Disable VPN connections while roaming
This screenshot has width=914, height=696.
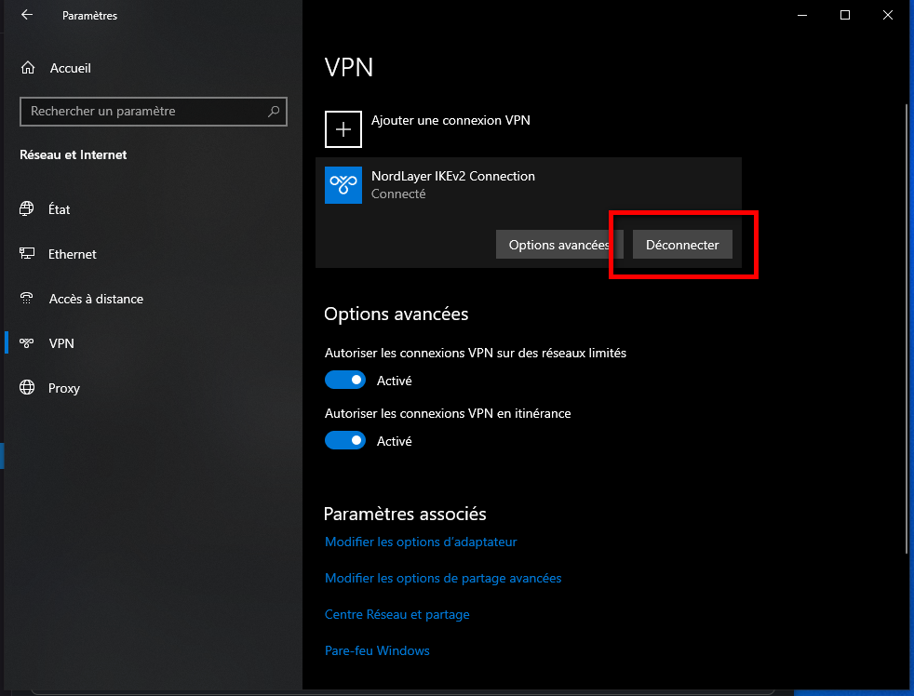point(345,440)
